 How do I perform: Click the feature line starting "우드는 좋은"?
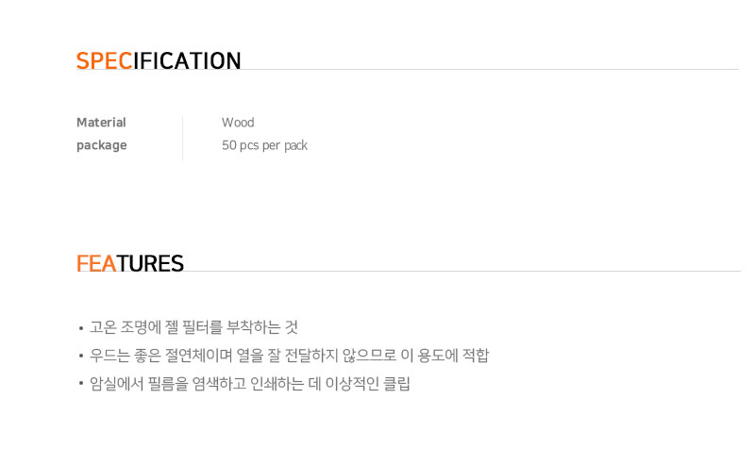pyautogui.click(x=289, y=357)
